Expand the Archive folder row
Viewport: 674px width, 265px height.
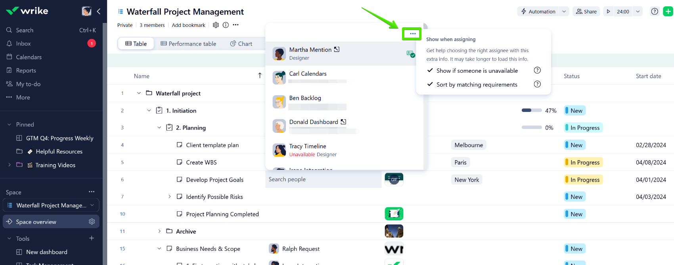tap(159, 231)
